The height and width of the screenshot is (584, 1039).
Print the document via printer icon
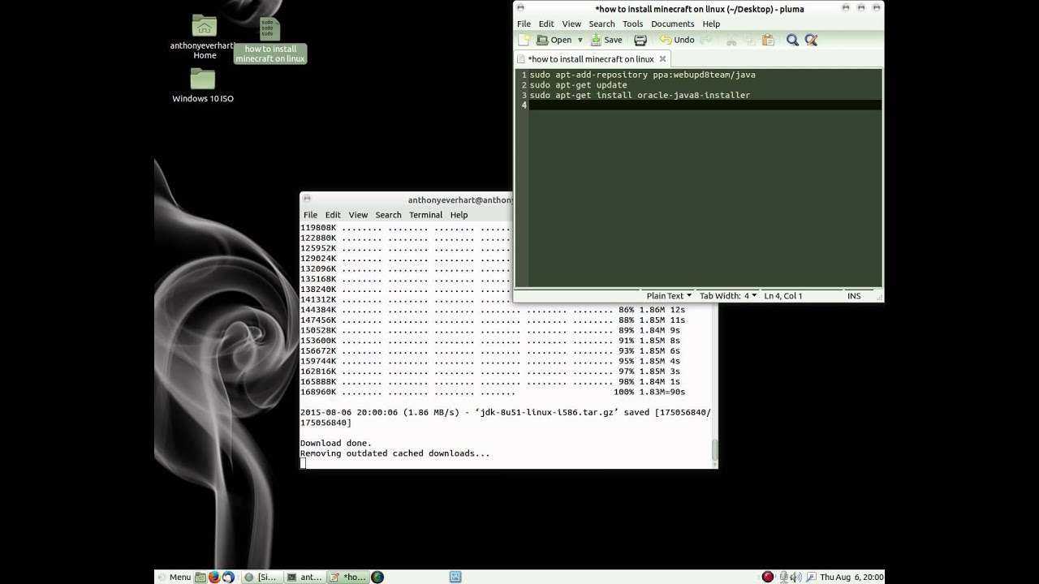pyautogui.click(x=640, y=40)
